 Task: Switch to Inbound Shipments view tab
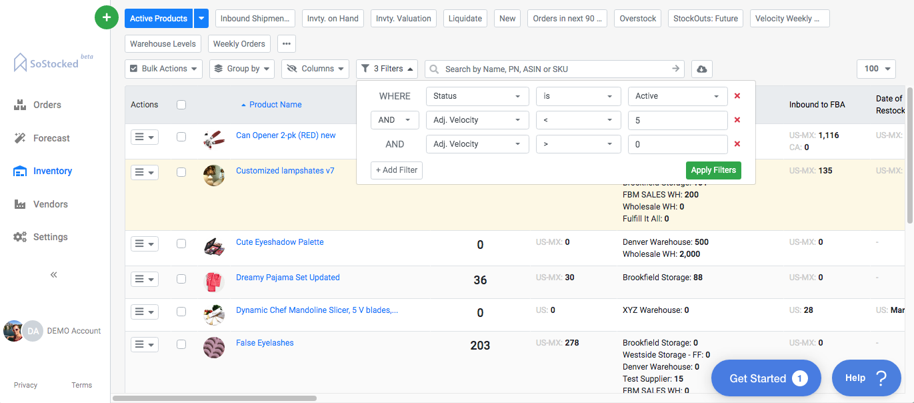tap(255, 19)
